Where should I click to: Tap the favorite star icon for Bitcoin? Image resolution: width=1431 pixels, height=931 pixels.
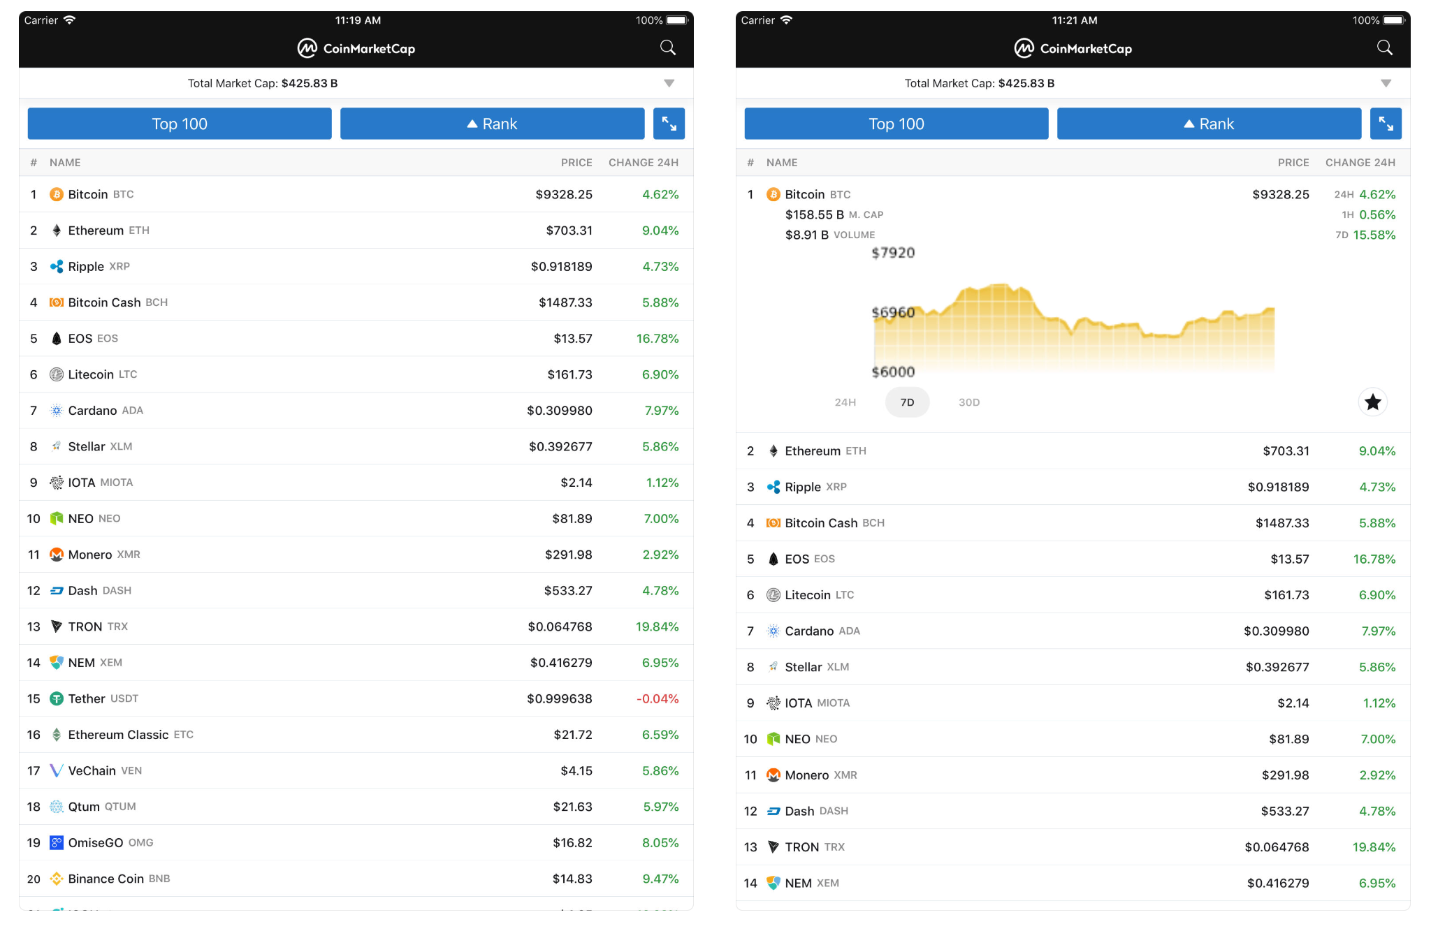(1373, 402)
